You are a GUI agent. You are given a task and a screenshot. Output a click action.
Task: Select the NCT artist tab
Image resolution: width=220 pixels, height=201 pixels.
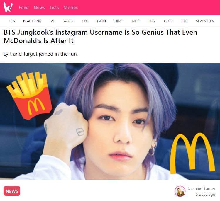[136, 21]
